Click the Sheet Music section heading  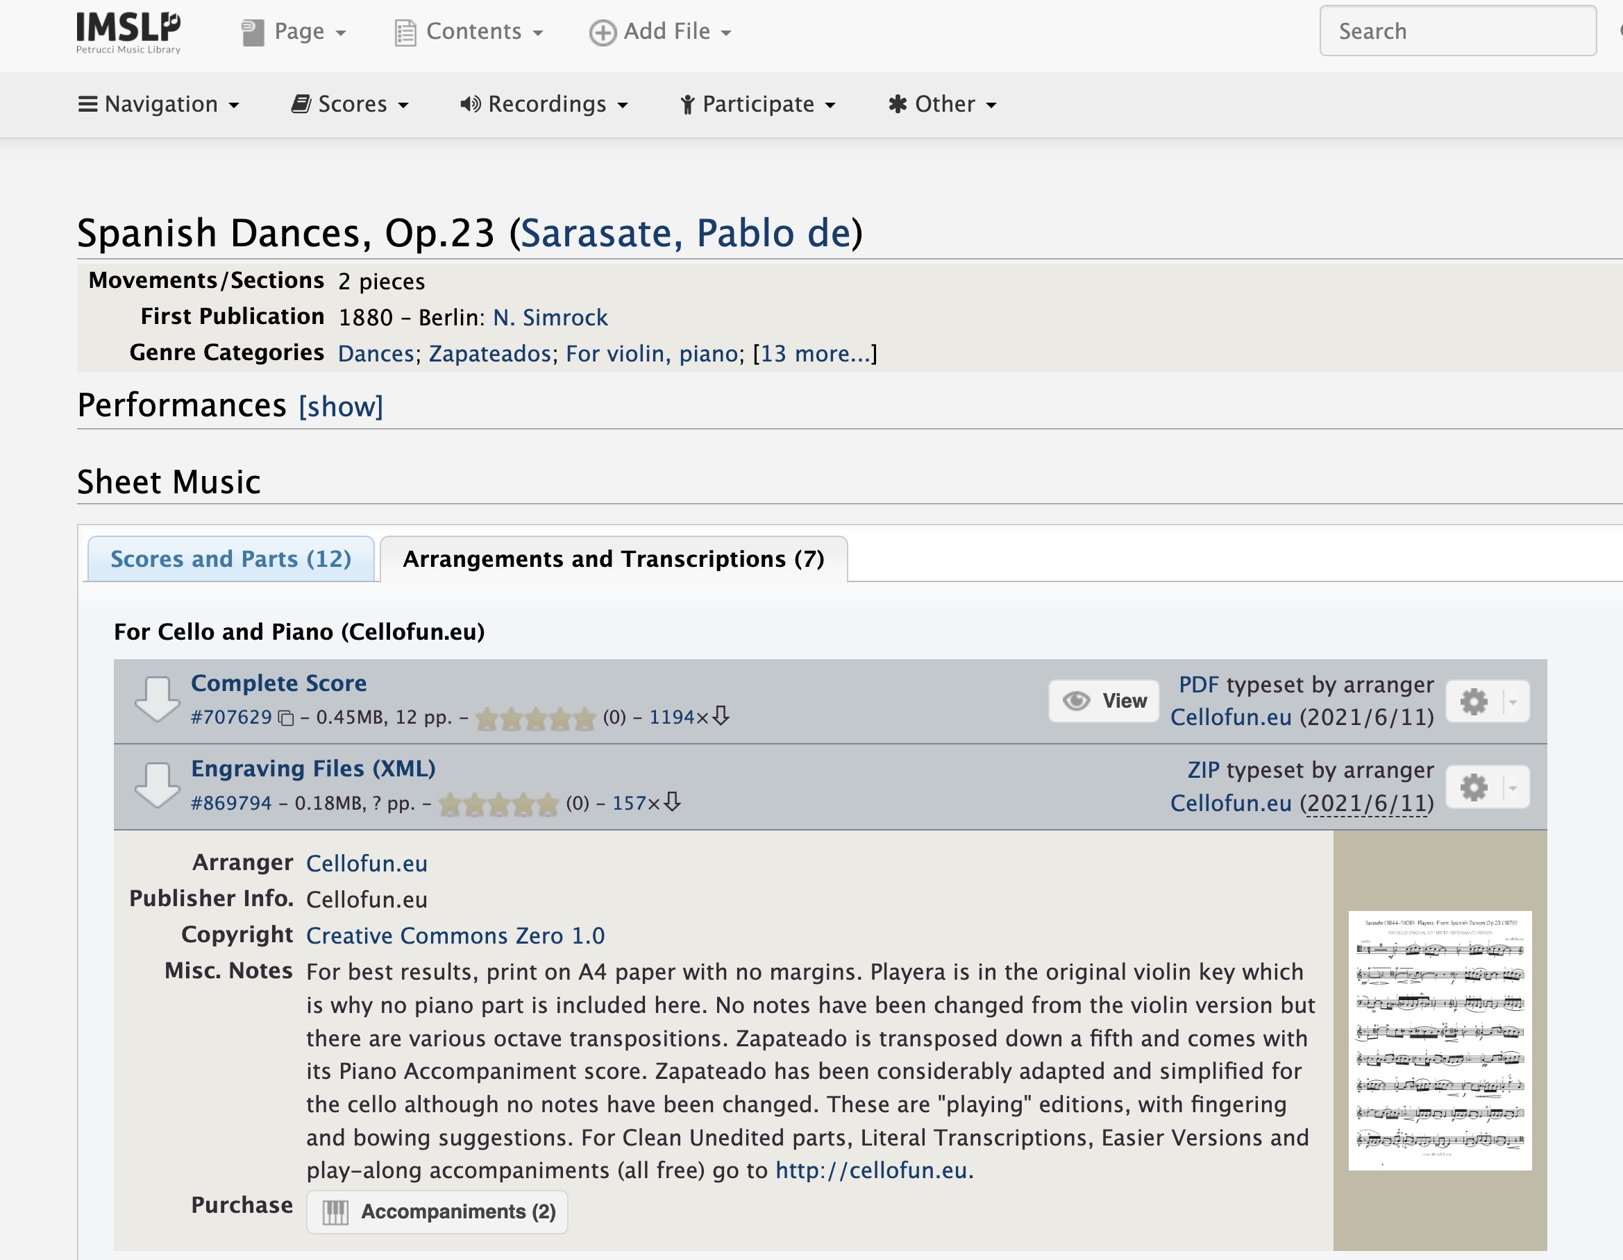click(x=169, y=482)
